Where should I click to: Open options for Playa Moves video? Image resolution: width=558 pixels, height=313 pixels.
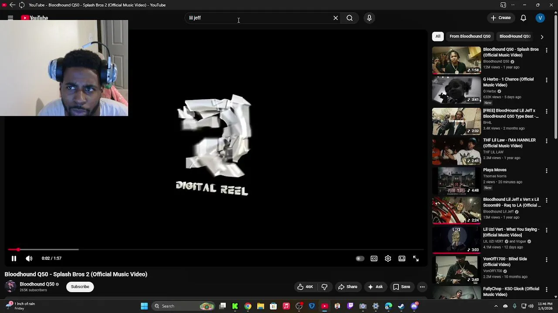pyautogui.click(x=546, y=171)
